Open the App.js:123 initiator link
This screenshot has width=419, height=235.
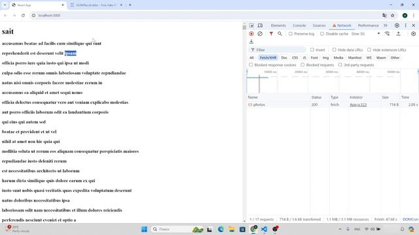[358, 104]
